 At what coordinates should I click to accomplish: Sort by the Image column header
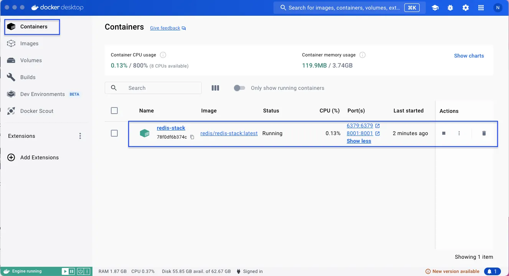(x=209, y=111)
